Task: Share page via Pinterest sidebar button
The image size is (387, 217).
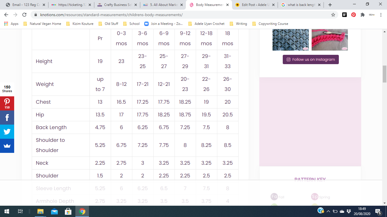Action: [x=7, y=103]
